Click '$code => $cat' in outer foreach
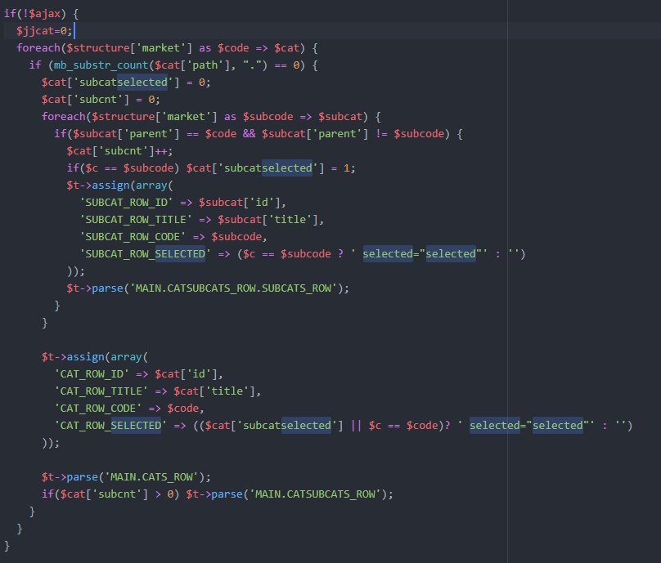This screenshot has height=563, width=661. [259, 48]
